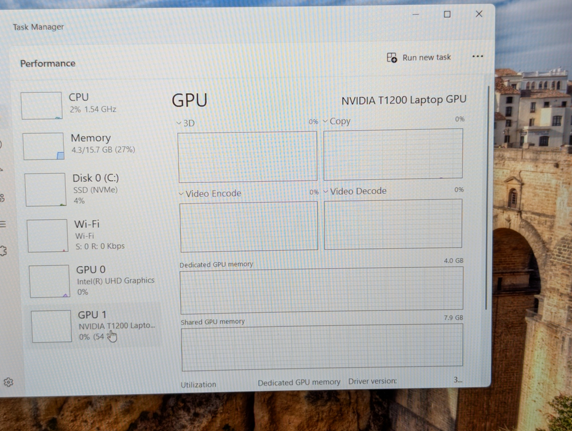Open the 3D engine dropdown chevron
This screenshot has height=431, width=572.
point(179,123)
